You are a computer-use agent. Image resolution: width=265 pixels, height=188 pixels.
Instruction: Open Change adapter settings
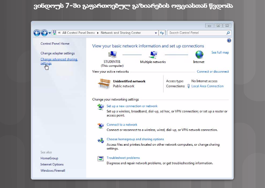(x=57, y=53)
